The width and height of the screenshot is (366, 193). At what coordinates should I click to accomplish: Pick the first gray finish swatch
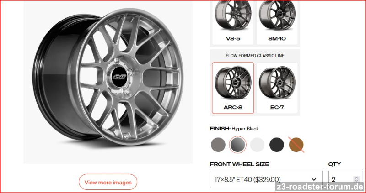tap(218, 145)
